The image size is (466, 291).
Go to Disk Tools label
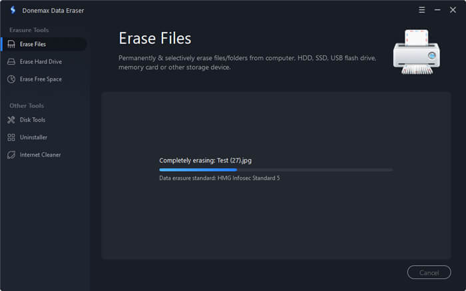pos(33,120)
